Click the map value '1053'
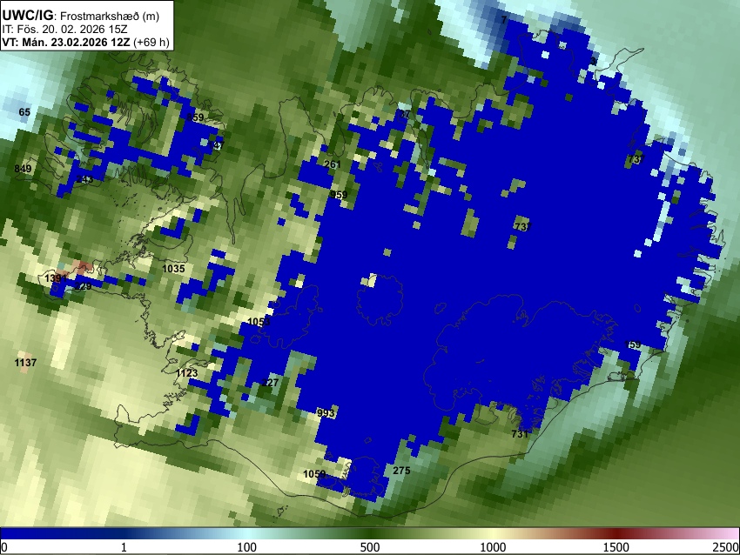The height and width of the screenshot is (555, 740). click(259, 322)
